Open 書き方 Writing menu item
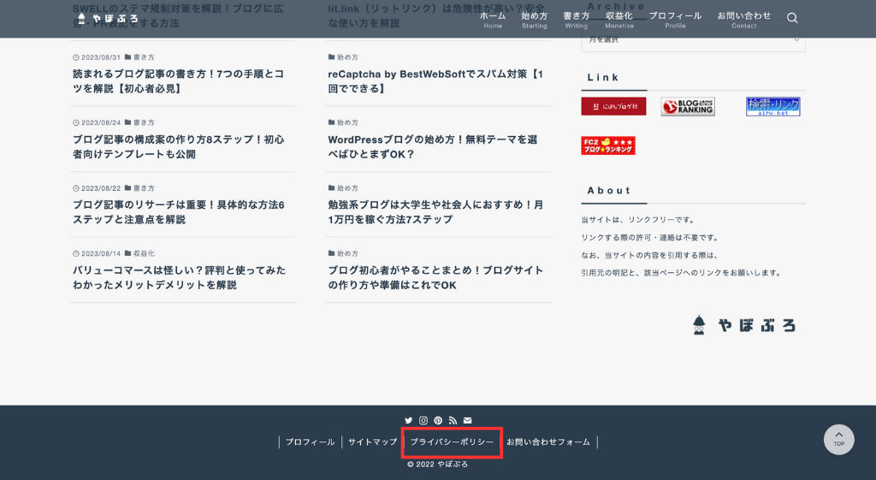Image resolution: width=876 pixels, height=480 pixels. pos(576,21)
